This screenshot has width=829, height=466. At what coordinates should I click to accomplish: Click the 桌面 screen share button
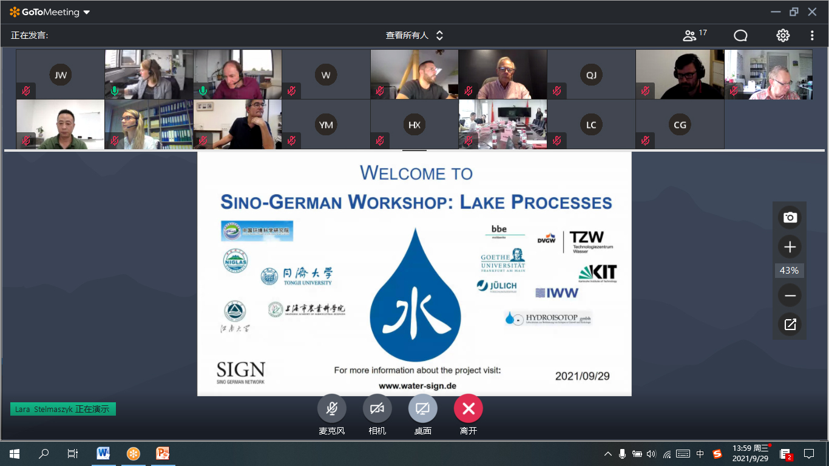[x=423, y=408]
